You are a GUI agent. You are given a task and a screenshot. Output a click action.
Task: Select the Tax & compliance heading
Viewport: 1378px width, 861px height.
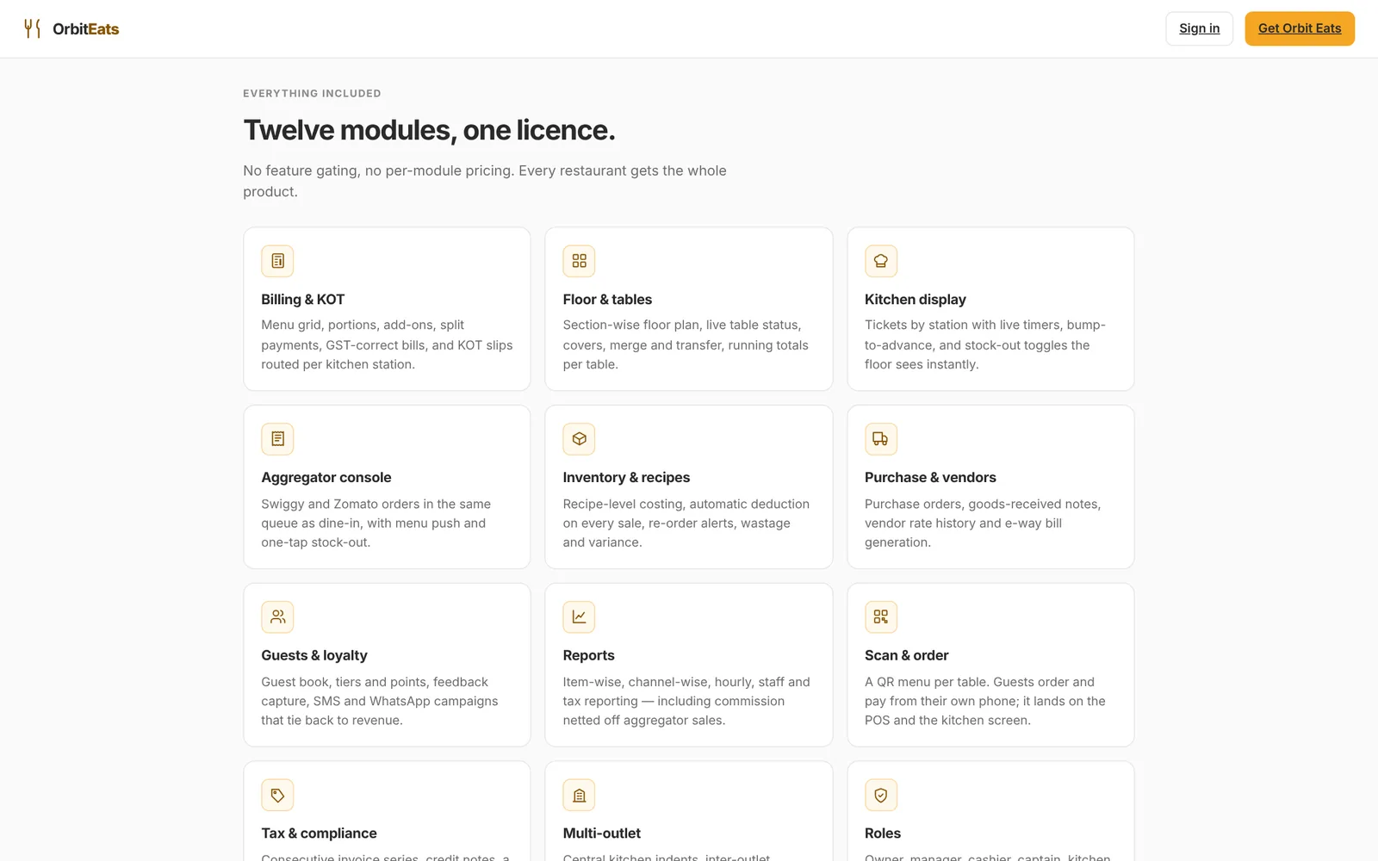319,833
